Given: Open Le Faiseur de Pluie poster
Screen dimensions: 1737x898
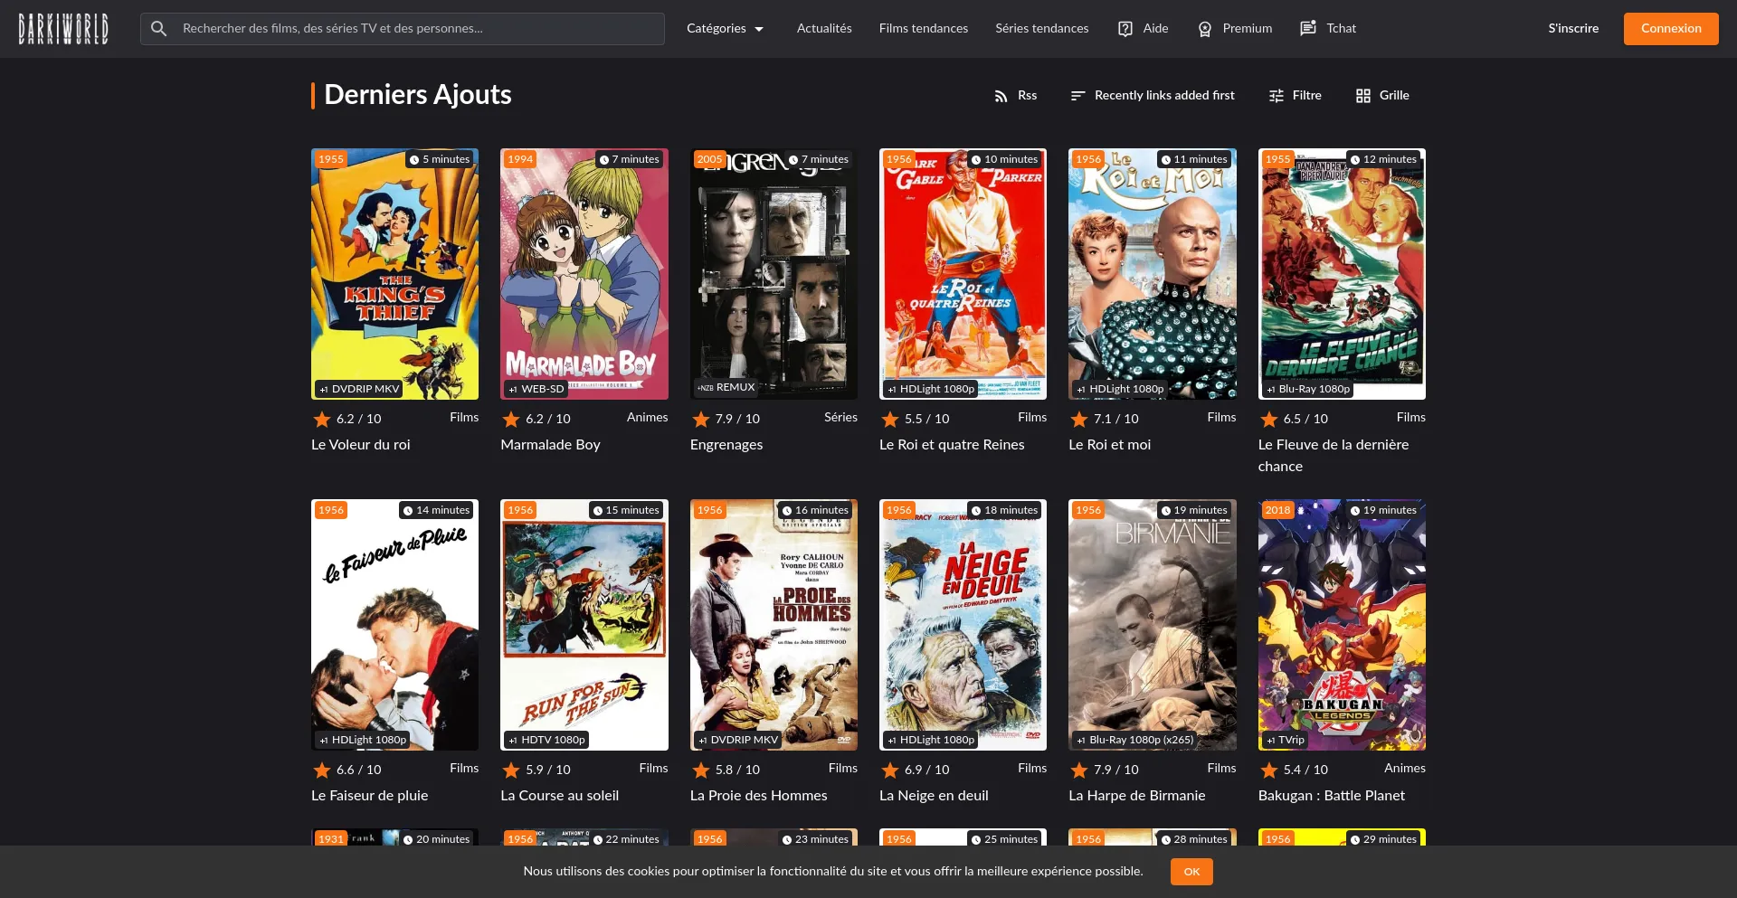Looking at the screenshot, I should point(394,625).
